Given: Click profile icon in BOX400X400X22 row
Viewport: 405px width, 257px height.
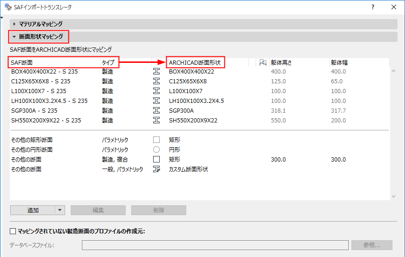Looking at the screenshot, I should [x=156, y=72].
